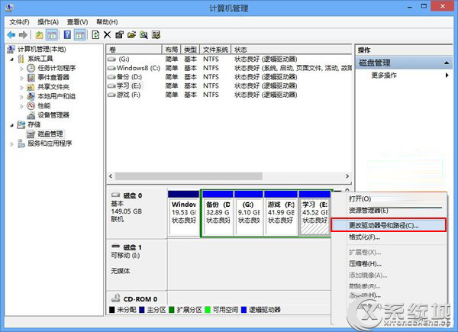The height and width of the screenshot is (332, 458).
Task: Click the 文件系统 column header
Action: point(215,49)
